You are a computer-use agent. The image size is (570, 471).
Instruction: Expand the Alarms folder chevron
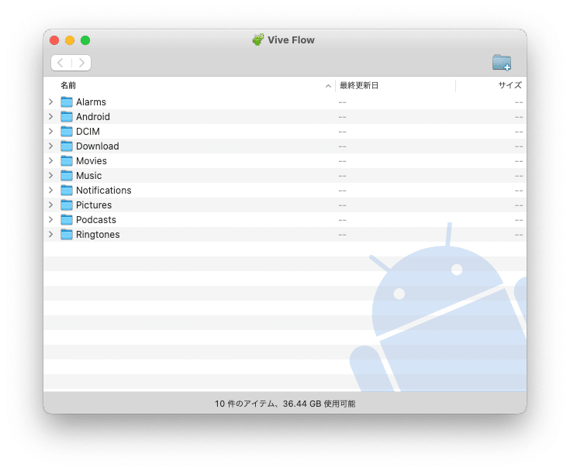pyautogui.click(x=51, y=102)
